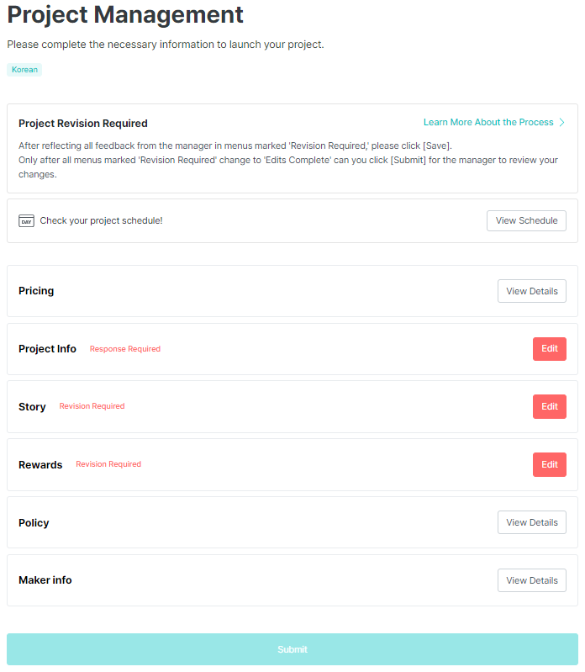Click the calendar DAY icon

26,221
